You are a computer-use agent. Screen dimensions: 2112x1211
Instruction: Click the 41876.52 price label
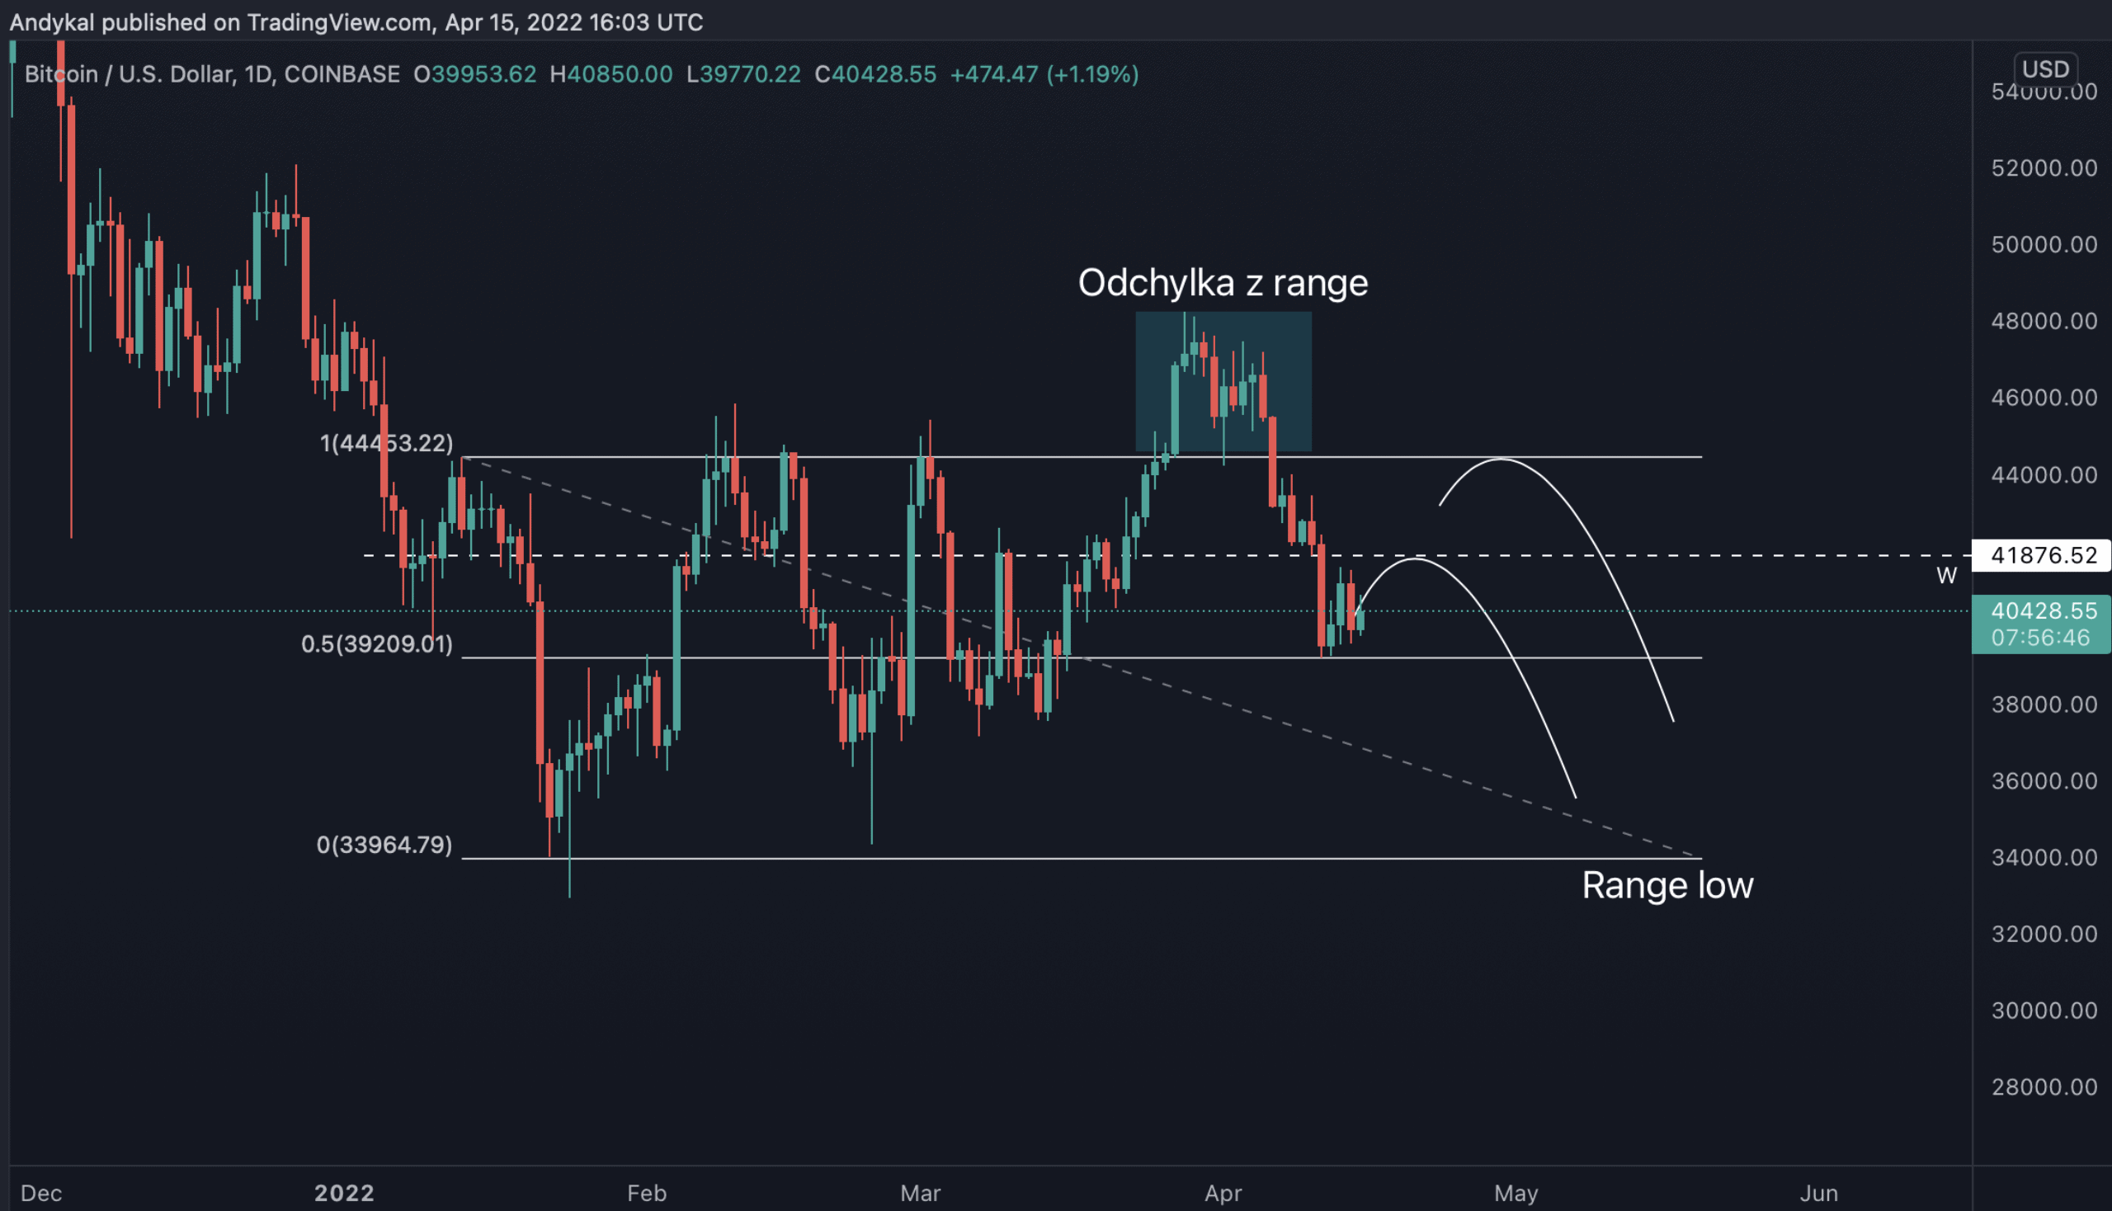coord(2043,554)
